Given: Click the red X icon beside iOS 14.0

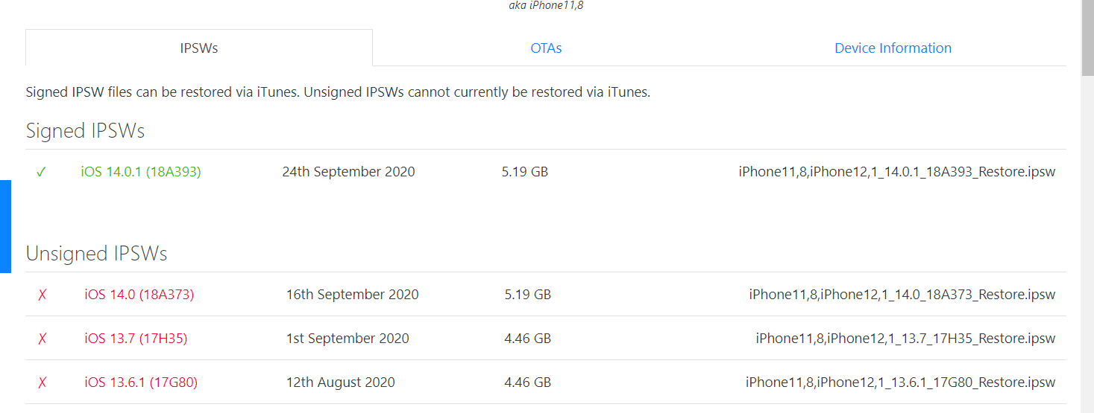Looking at the screenshot, I should click(x=43, y=295).
